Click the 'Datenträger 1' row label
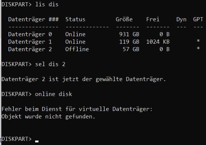 (30, 42)
